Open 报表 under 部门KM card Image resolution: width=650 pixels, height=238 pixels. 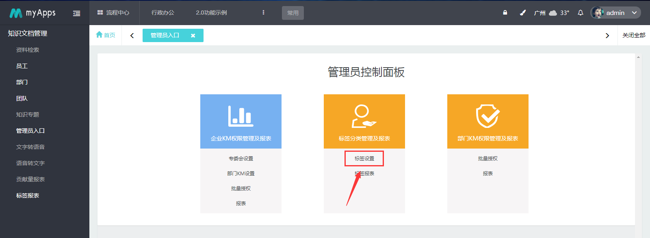(x=488, y=174)
